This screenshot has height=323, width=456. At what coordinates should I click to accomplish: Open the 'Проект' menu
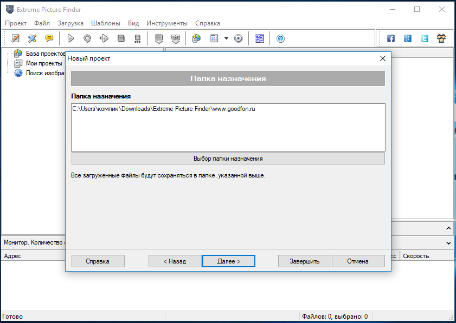click(x=16, y=23)
